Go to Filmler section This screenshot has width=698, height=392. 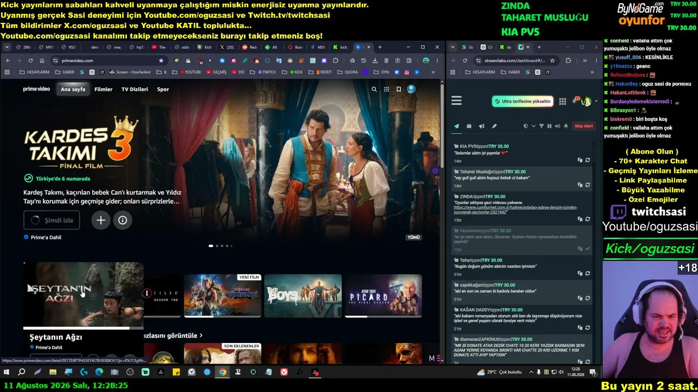103,89
